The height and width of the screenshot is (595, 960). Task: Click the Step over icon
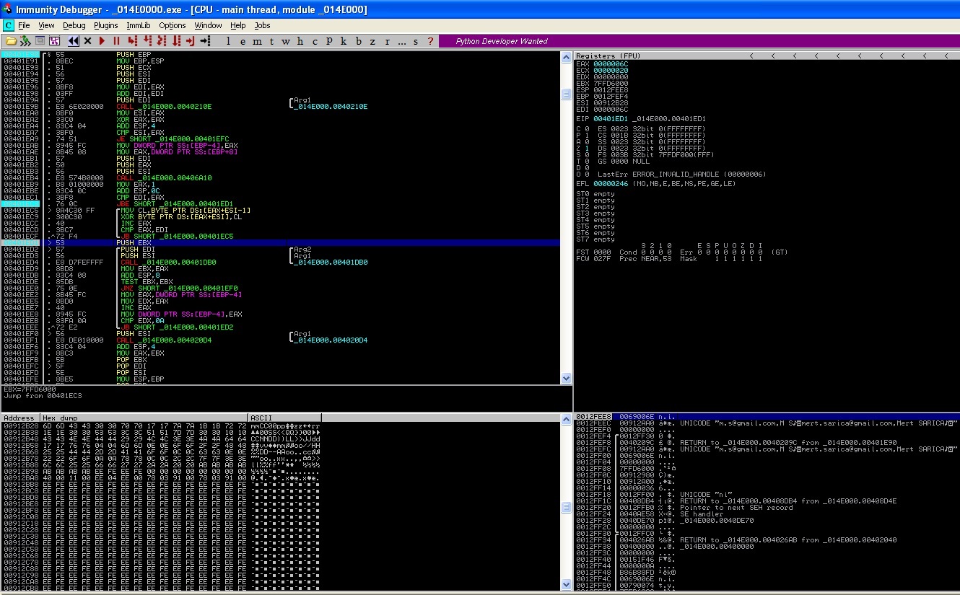(147, 41)
